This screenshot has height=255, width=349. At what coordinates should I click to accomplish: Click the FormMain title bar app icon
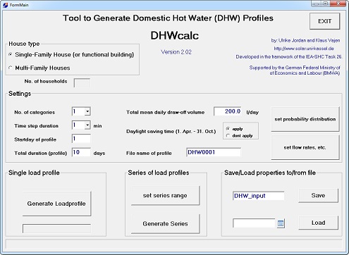[x=6, y=5]
